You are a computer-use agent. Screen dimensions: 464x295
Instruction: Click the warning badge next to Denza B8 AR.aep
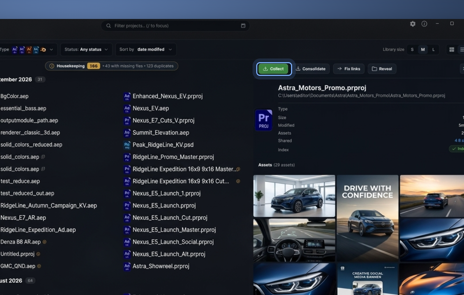click(45, 242)
